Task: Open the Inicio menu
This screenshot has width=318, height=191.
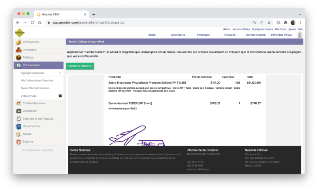Action: click(x=152, y=35)
